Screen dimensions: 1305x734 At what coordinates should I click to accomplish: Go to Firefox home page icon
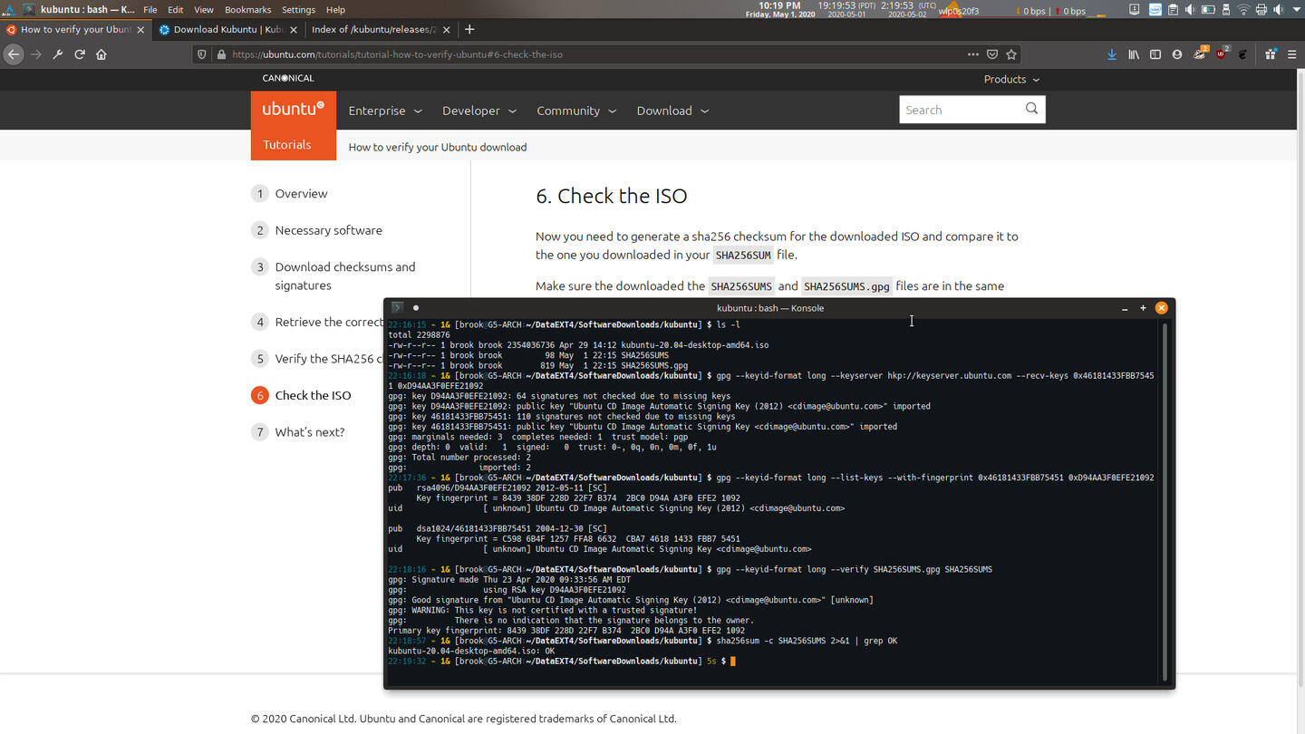click(101, 54)
